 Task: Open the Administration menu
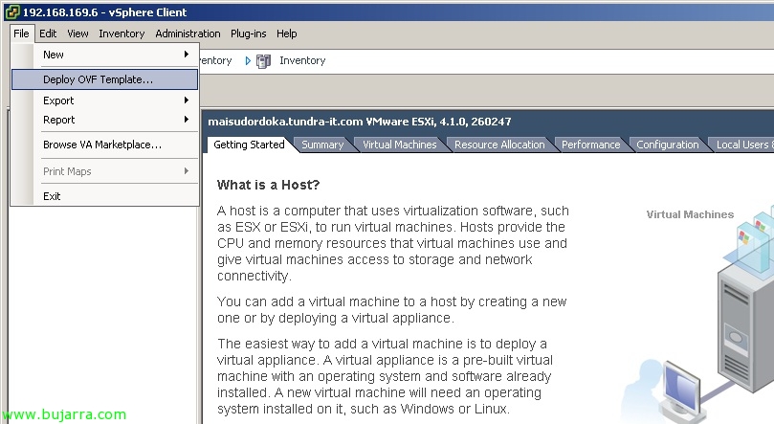[188, 33]
